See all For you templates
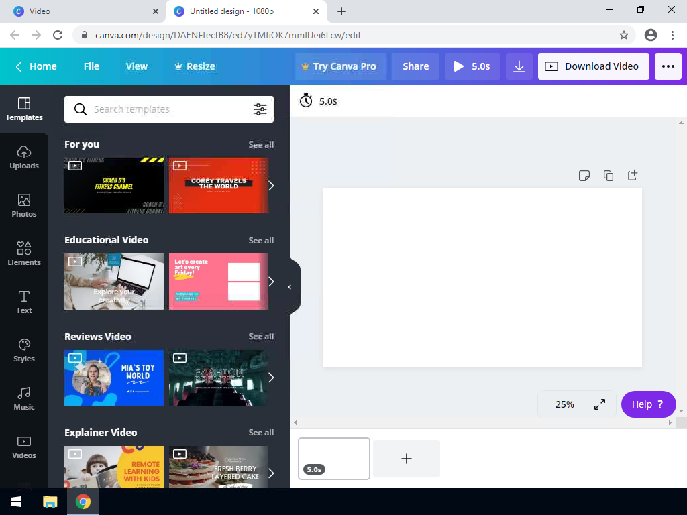This screenshot has width=687, height=515. click(x=261, y=145)
